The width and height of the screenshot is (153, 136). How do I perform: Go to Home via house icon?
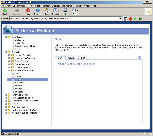tap(47, 10)
